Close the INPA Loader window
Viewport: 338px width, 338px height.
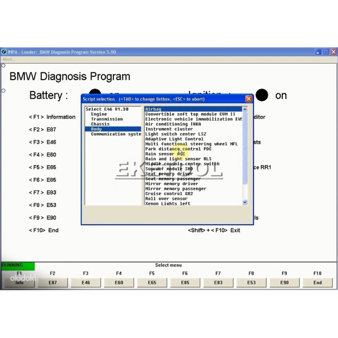(x=333, y=52)
